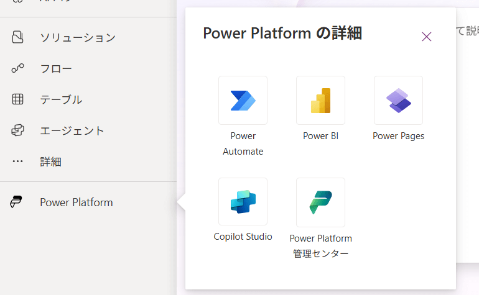This screenshot has width=479, height=295.
Task: Click the Power Automate text label
Action: tap(243, 143)
